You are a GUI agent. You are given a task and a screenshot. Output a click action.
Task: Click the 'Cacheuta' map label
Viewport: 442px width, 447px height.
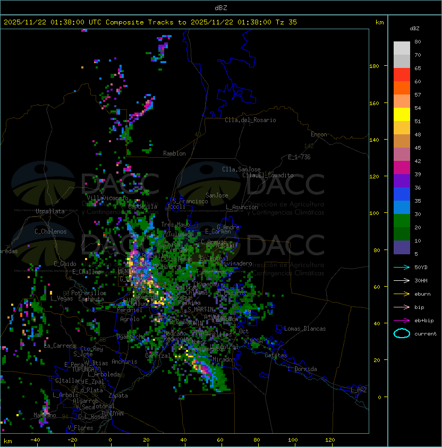(91, 299)
